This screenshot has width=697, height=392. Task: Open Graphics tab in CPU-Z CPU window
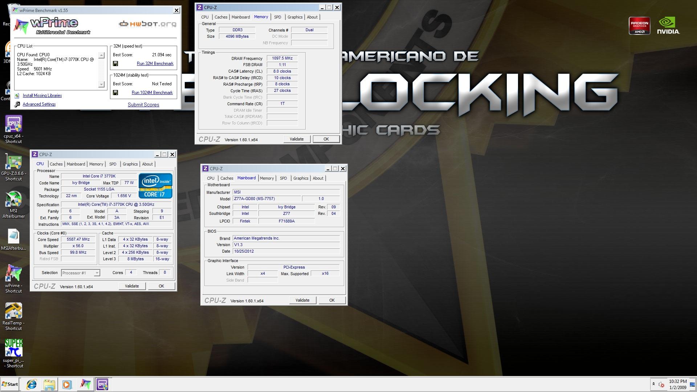pyautogui.click(x=130, y=164)
